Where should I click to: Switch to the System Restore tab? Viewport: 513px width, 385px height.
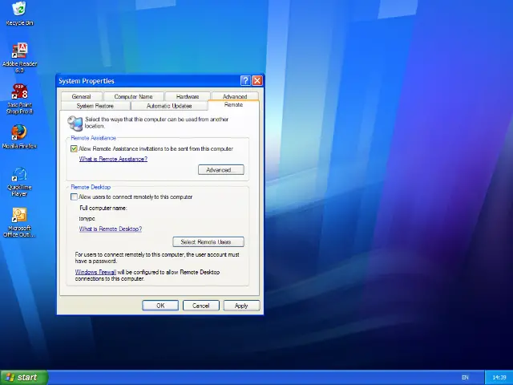(95, 106)
